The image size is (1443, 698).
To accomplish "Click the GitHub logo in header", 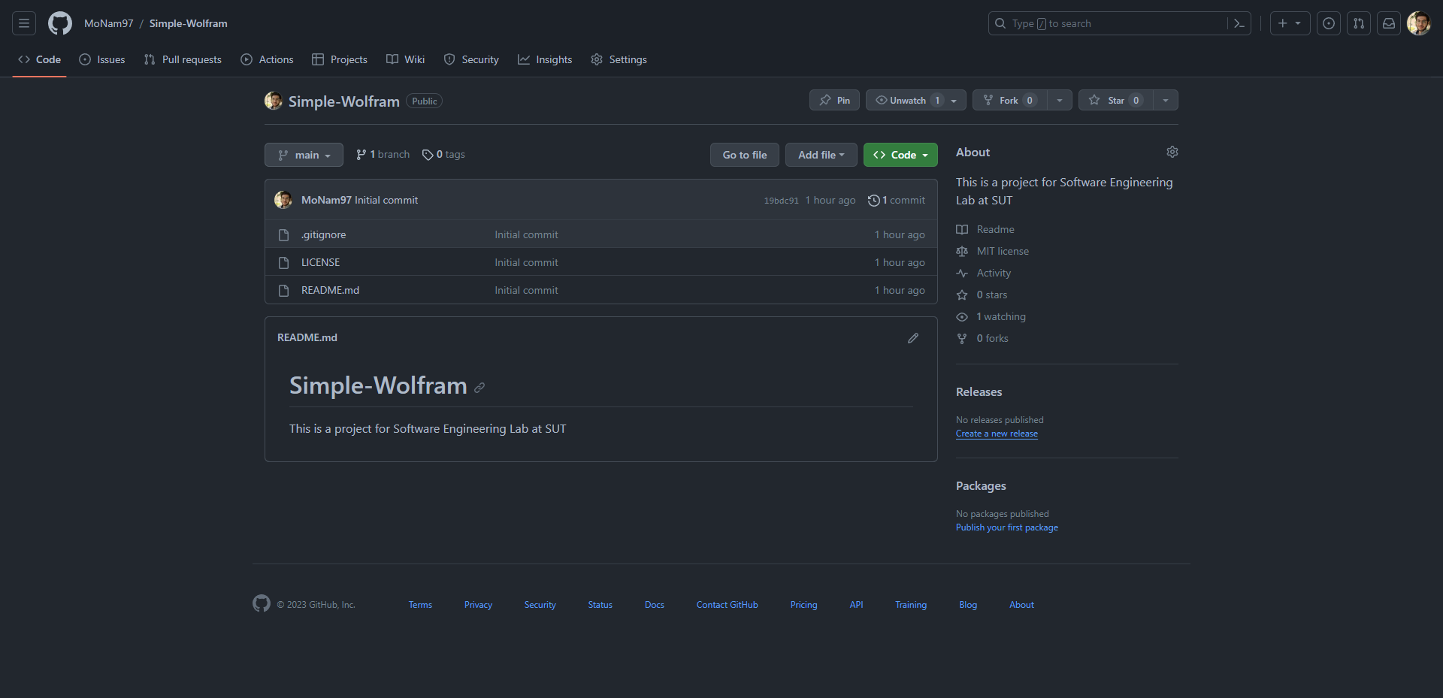I will pyautogui.click(x=60, y=23).
